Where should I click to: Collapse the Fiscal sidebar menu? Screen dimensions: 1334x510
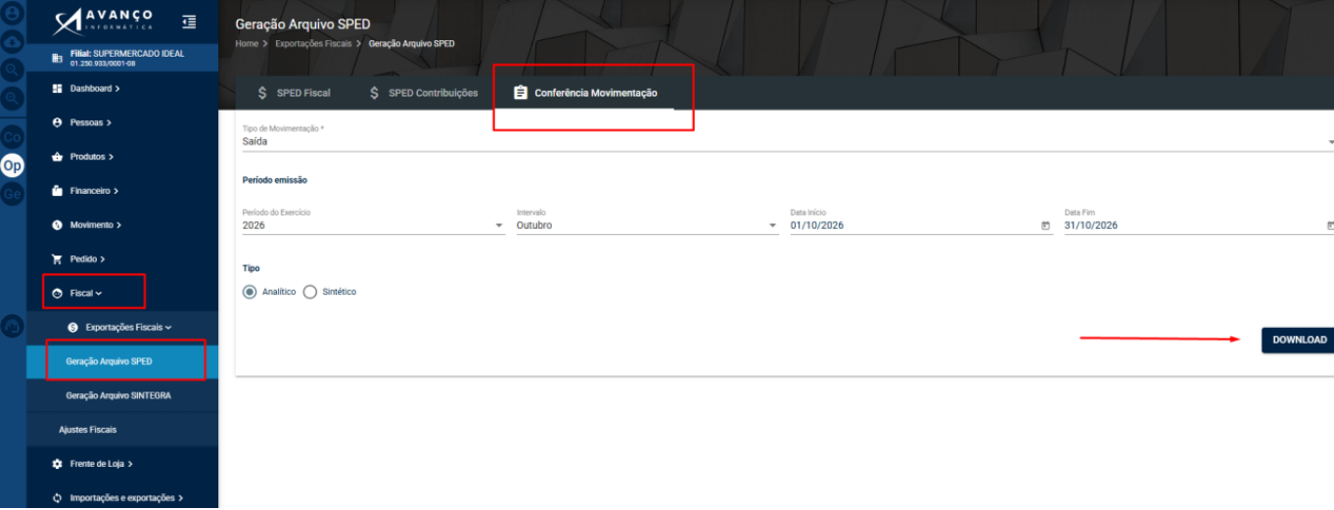click(x=122, y=294)
